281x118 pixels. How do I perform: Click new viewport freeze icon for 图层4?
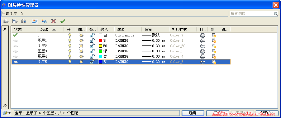click(x=214, y=57)
